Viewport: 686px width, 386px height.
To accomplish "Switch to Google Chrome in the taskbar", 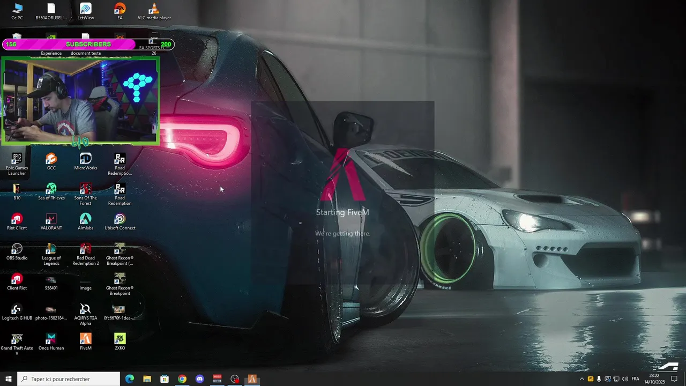I will (x=182, y=379).
